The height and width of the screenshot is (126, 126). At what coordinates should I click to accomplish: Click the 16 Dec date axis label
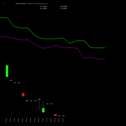pos(10,120)
